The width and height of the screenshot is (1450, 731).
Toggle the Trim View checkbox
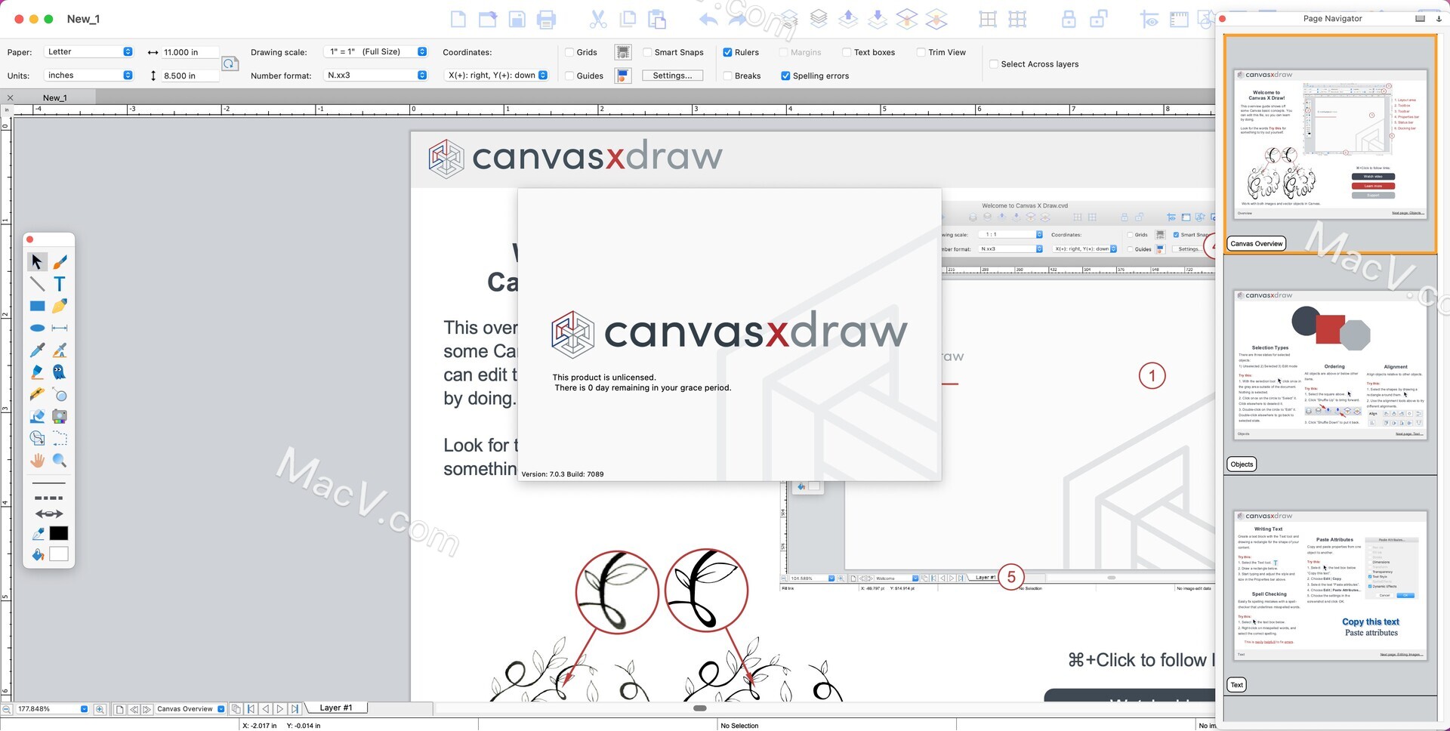(921, 52)
